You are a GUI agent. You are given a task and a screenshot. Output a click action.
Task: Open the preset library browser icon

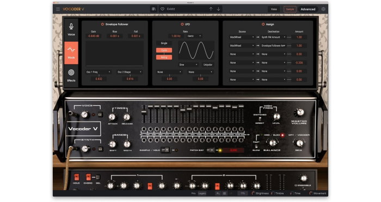coord(153,9)
